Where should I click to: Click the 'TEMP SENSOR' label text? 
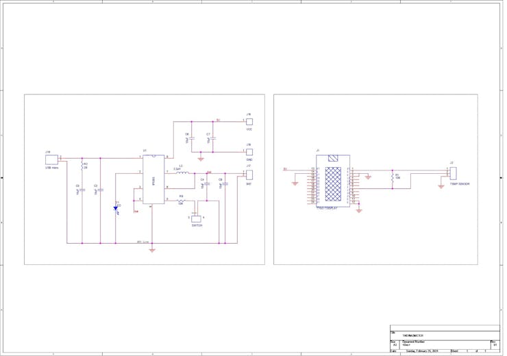click(x=460, y=183)
